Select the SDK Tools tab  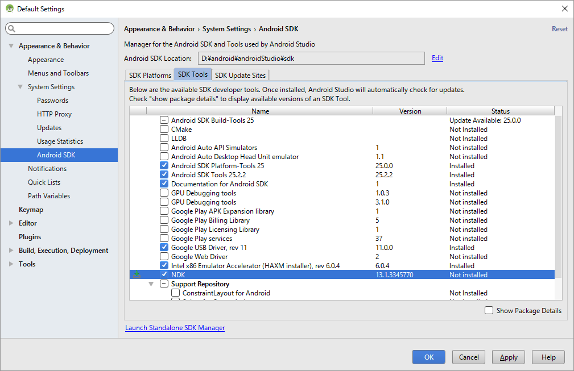[192, 74]
